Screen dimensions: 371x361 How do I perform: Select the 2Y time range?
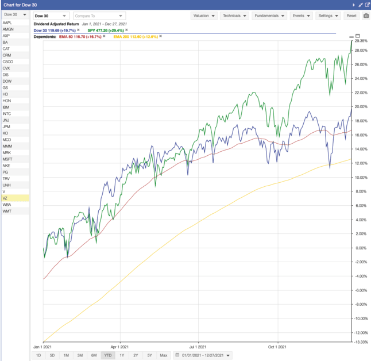136,355
